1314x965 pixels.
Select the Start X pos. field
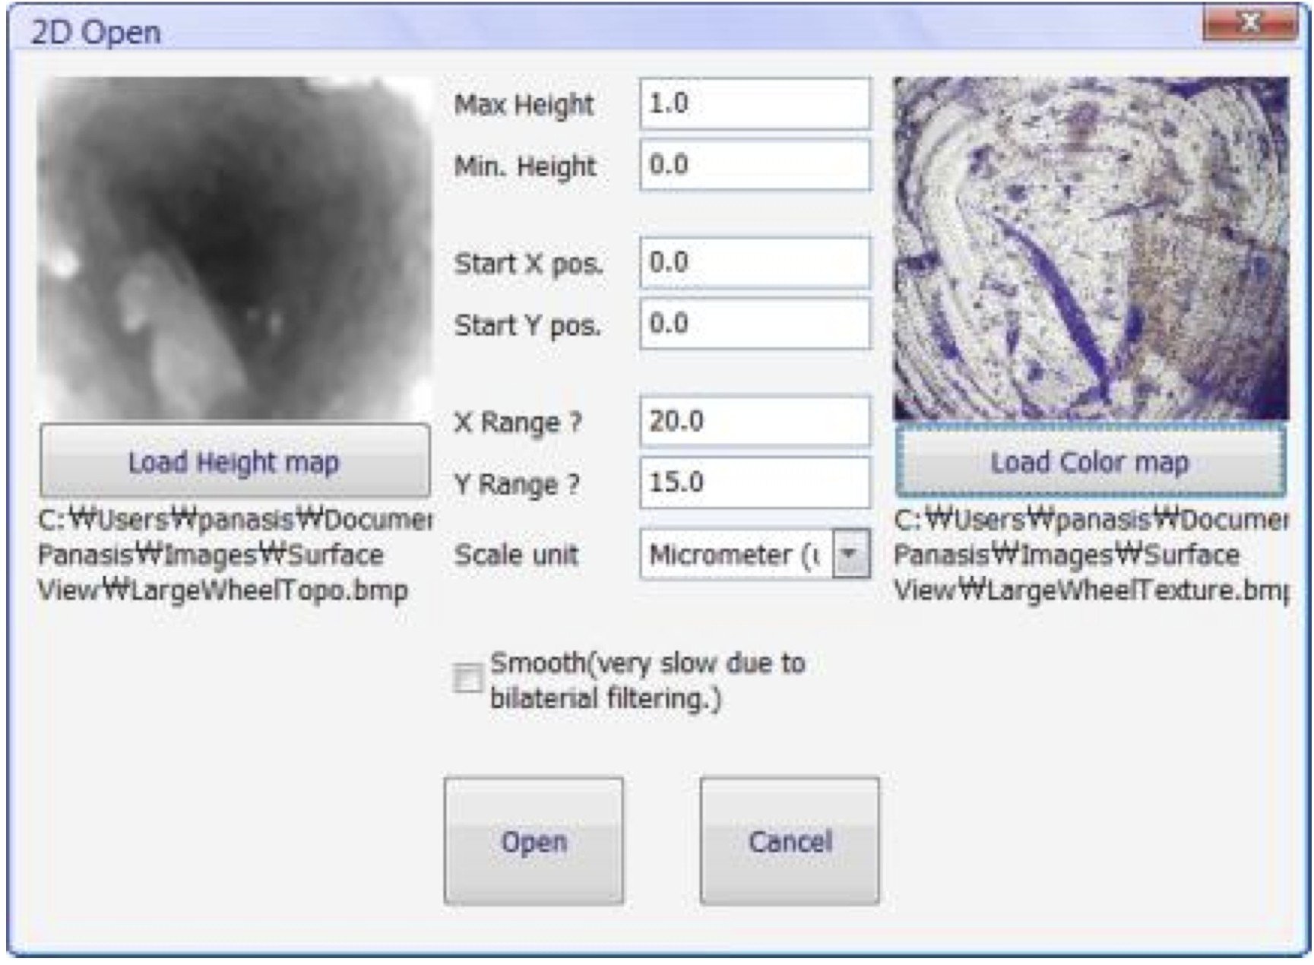point(755,263)
